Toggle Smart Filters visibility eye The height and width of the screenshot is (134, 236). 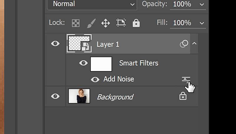(x=83, y=63)
